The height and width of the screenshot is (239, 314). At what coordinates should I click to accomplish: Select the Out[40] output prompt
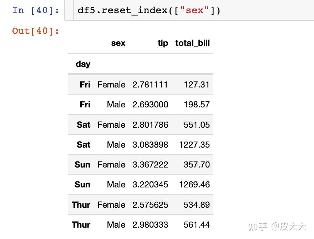(36, 31)
